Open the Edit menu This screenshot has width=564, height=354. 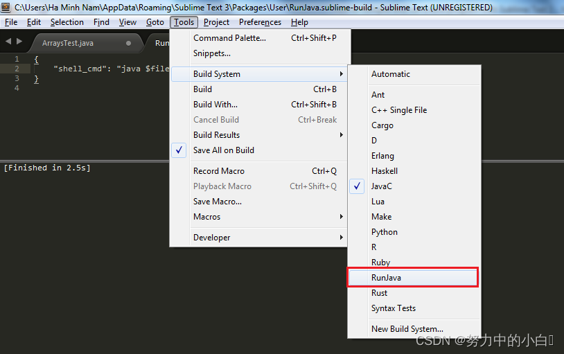pyautogui.click(x=34, y=22)
